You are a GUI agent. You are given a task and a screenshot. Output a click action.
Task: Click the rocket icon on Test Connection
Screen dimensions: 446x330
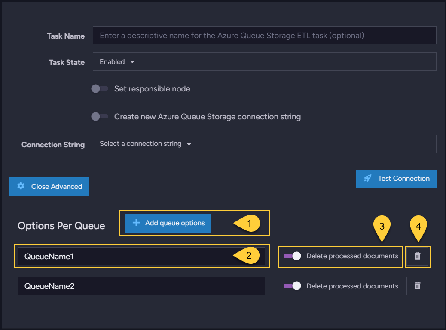pos(367,179)
